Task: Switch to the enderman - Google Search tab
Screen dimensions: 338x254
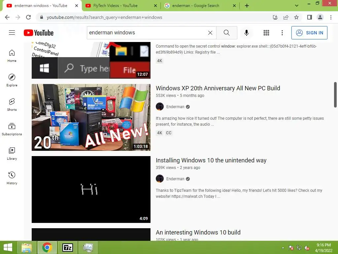Action: [x=195, y=6]
